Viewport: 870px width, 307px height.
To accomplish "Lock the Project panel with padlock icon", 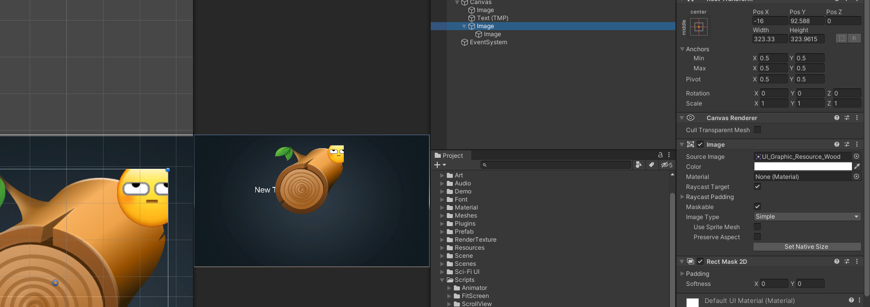I will pos(660,155).
